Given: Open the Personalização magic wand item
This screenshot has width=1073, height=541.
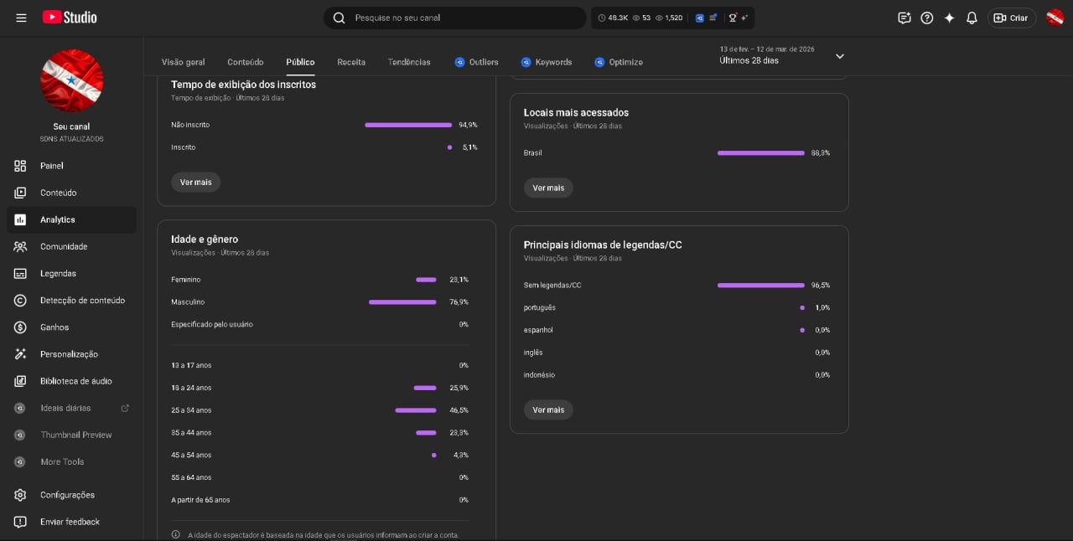Looking at the screenshot, I should point(69,354).
